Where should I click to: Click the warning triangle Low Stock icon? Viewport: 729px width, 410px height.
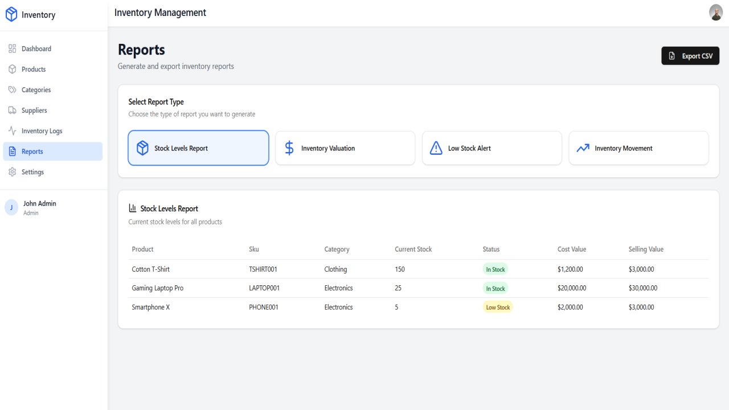[x=436, y=148]
